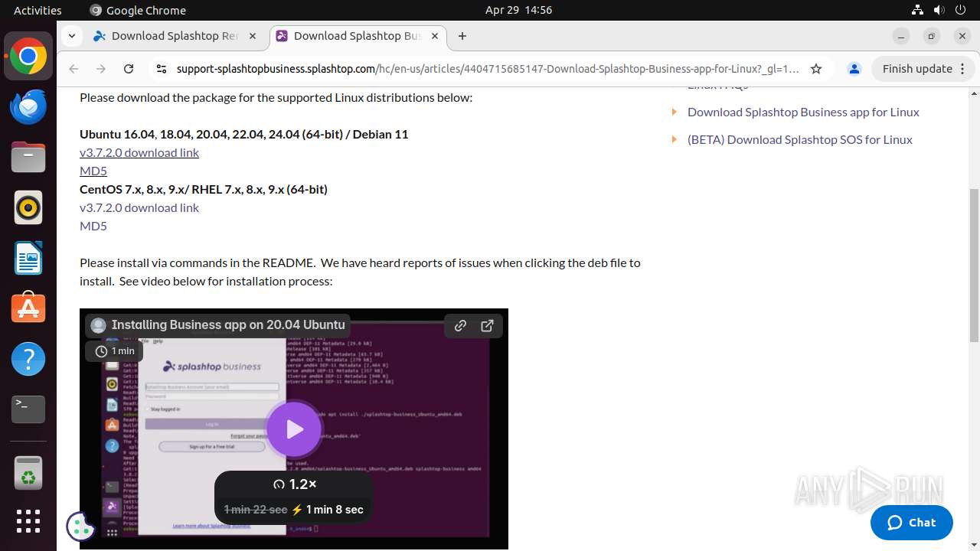This screenshot has height=551, width=980.
Task: Select the Download Splashtop Business tab
Action: [357, 36]
